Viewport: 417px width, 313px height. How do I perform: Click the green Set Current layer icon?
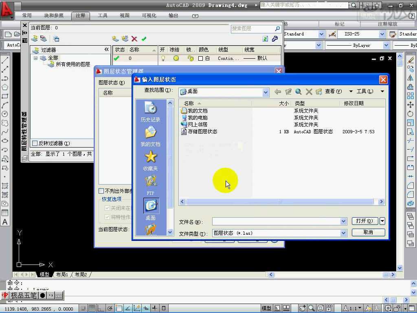click(x=144, y=39)
